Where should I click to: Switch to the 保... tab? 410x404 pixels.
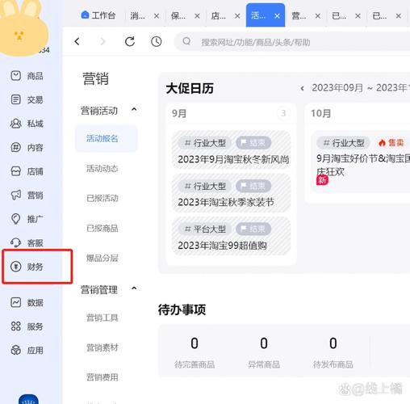point(178,16)
